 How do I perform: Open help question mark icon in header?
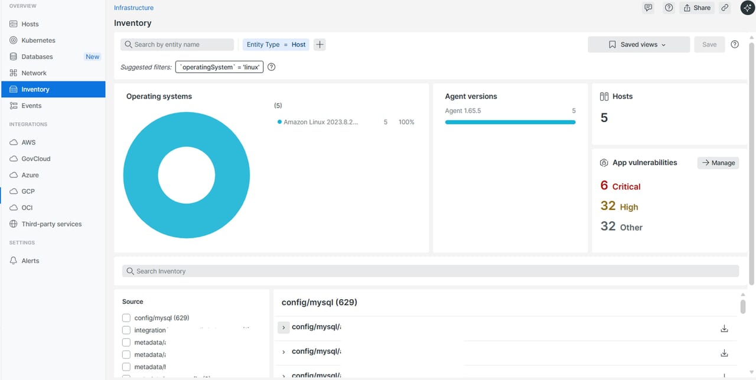[x=669, y=8]
